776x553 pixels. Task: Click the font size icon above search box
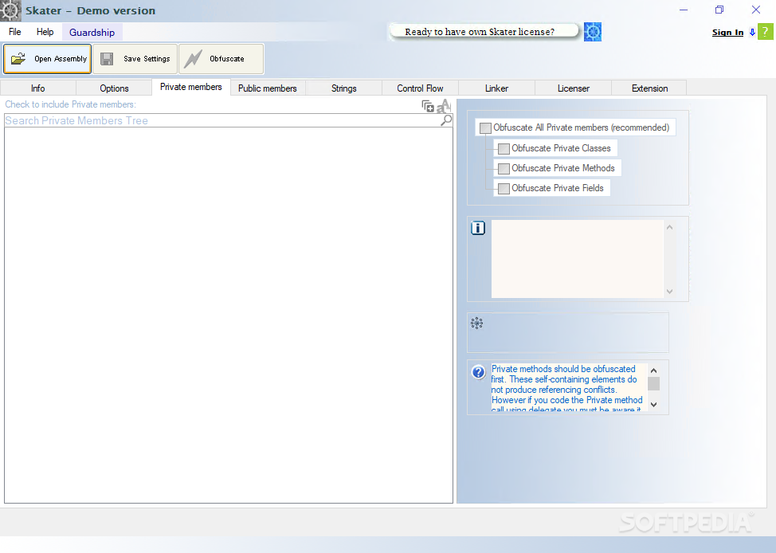tap(444, 106)
